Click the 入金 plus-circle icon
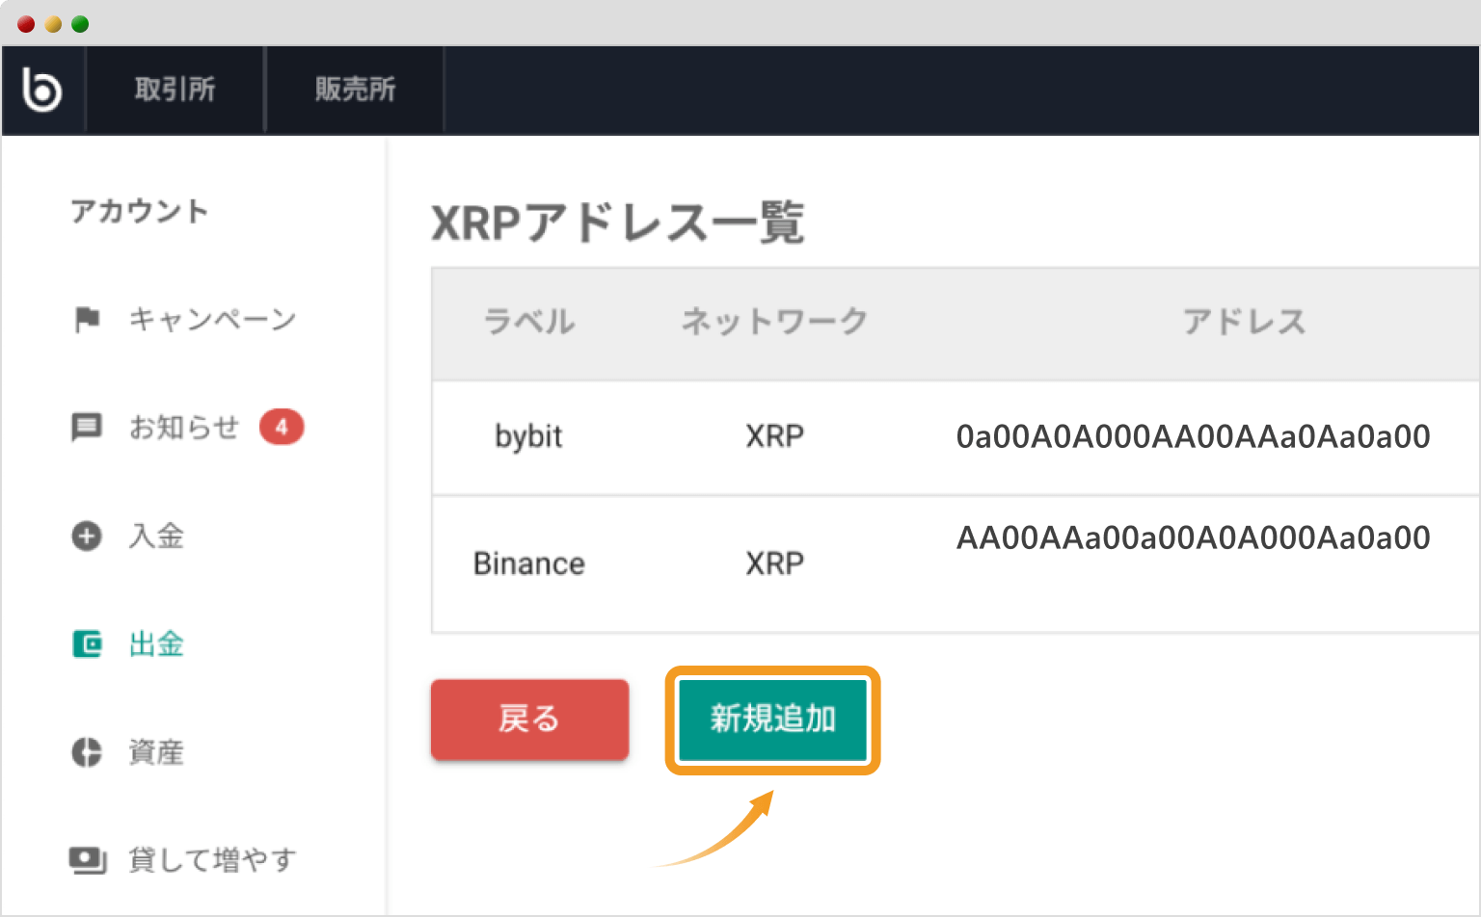The height and width of the screenshot is (917, 1481). pyautogui.click(x=87, y=536)
